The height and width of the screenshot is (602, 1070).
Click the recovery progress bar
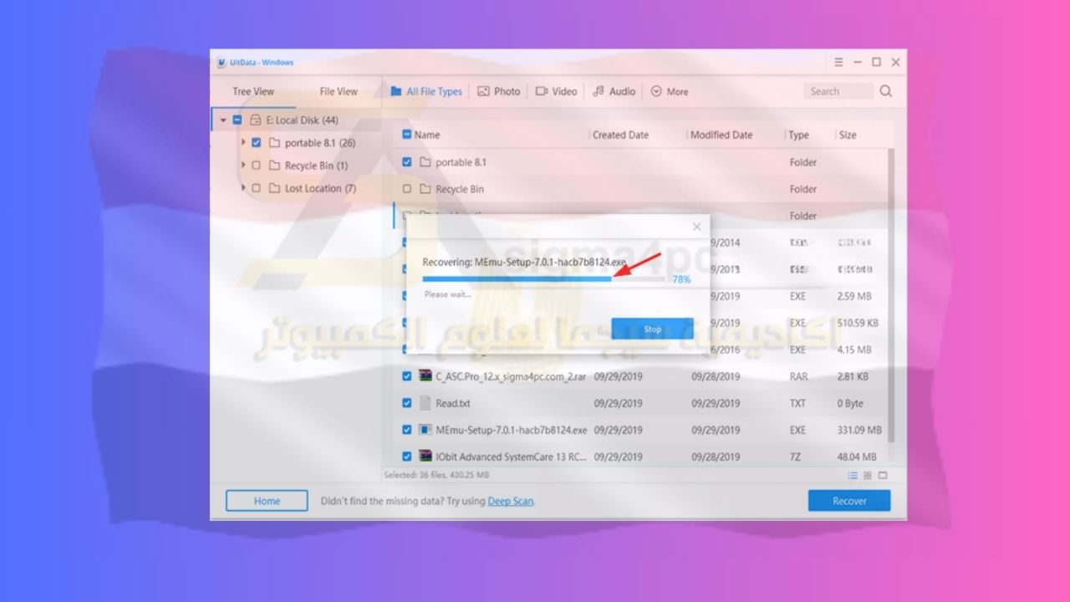pos(543,279)
